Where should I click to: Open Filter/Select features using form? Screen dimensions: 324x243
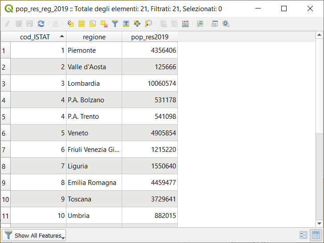pos(115,24)
